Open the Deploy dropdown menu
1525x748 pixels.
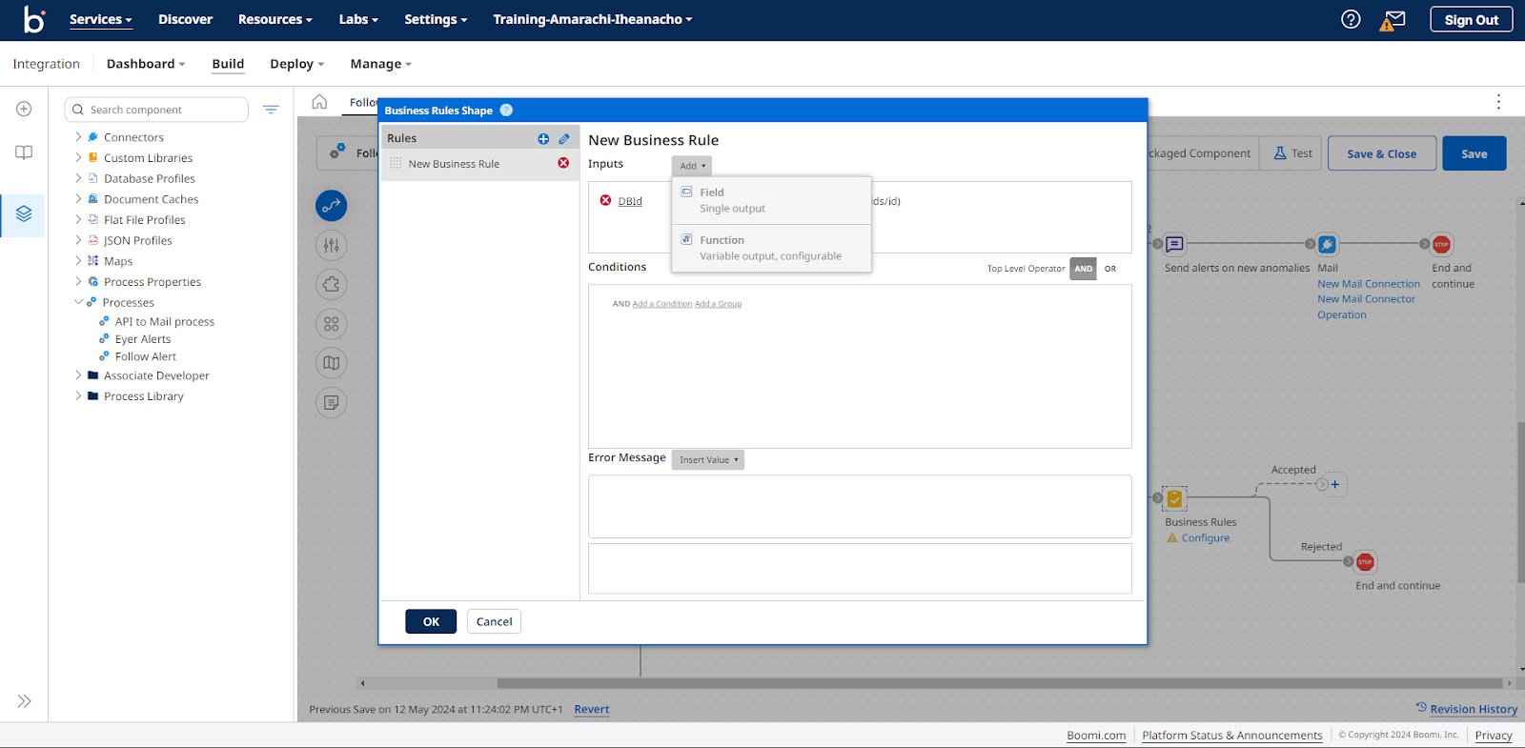click(x=296, y=64)
